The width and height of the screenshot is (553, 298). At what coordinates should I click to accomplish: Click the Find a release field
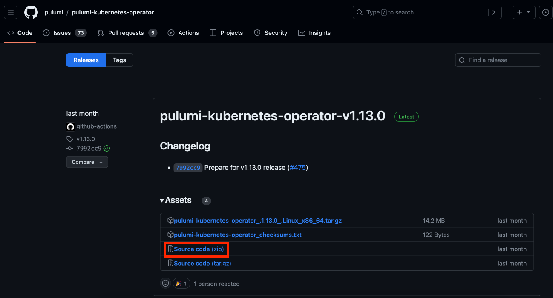pyautogui.click(x=498, y=60)
